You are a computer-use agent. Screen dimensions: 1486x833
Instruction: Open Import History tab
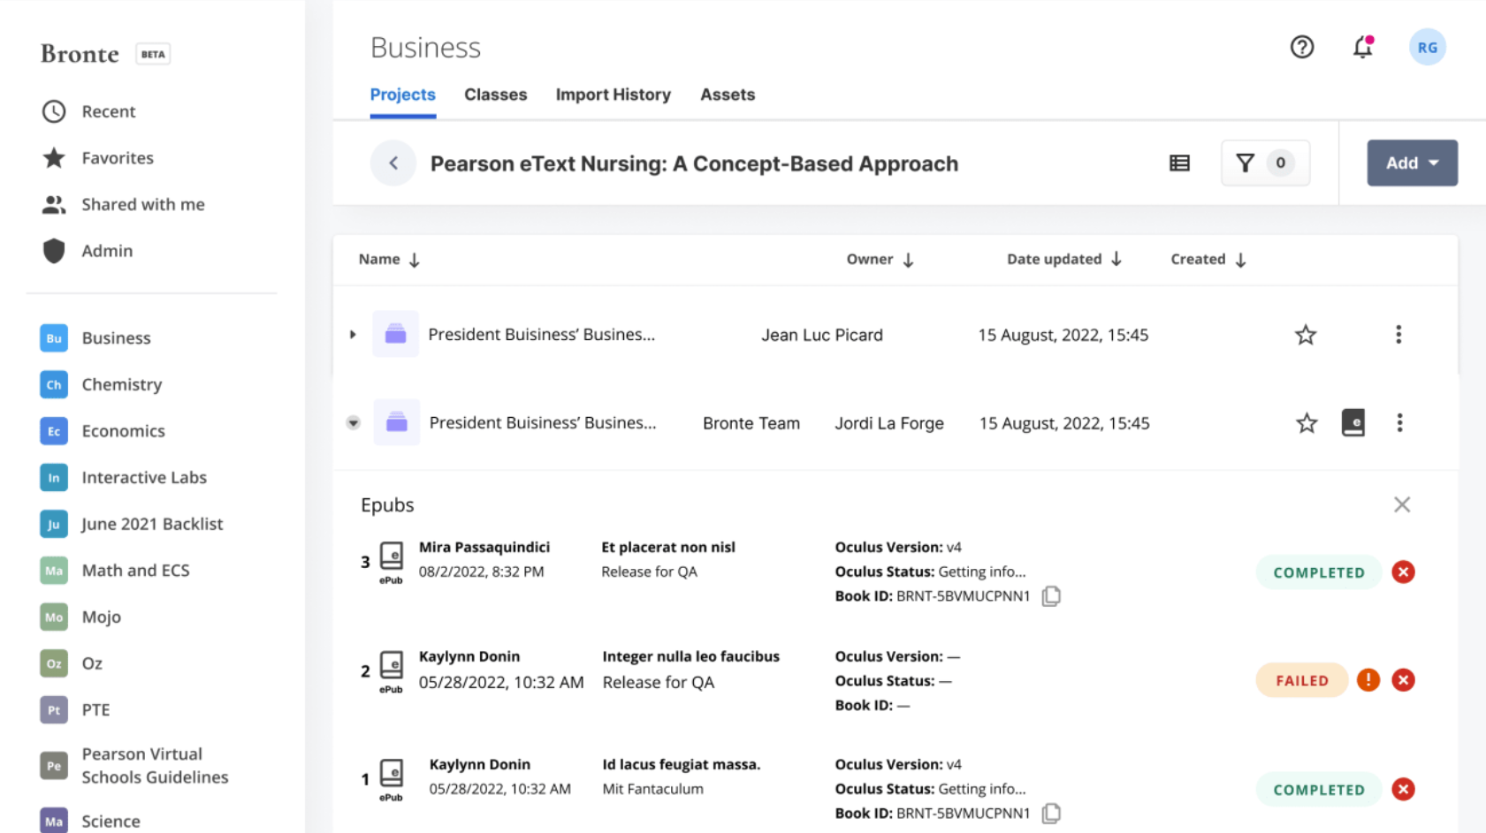[x=613, y=95]
